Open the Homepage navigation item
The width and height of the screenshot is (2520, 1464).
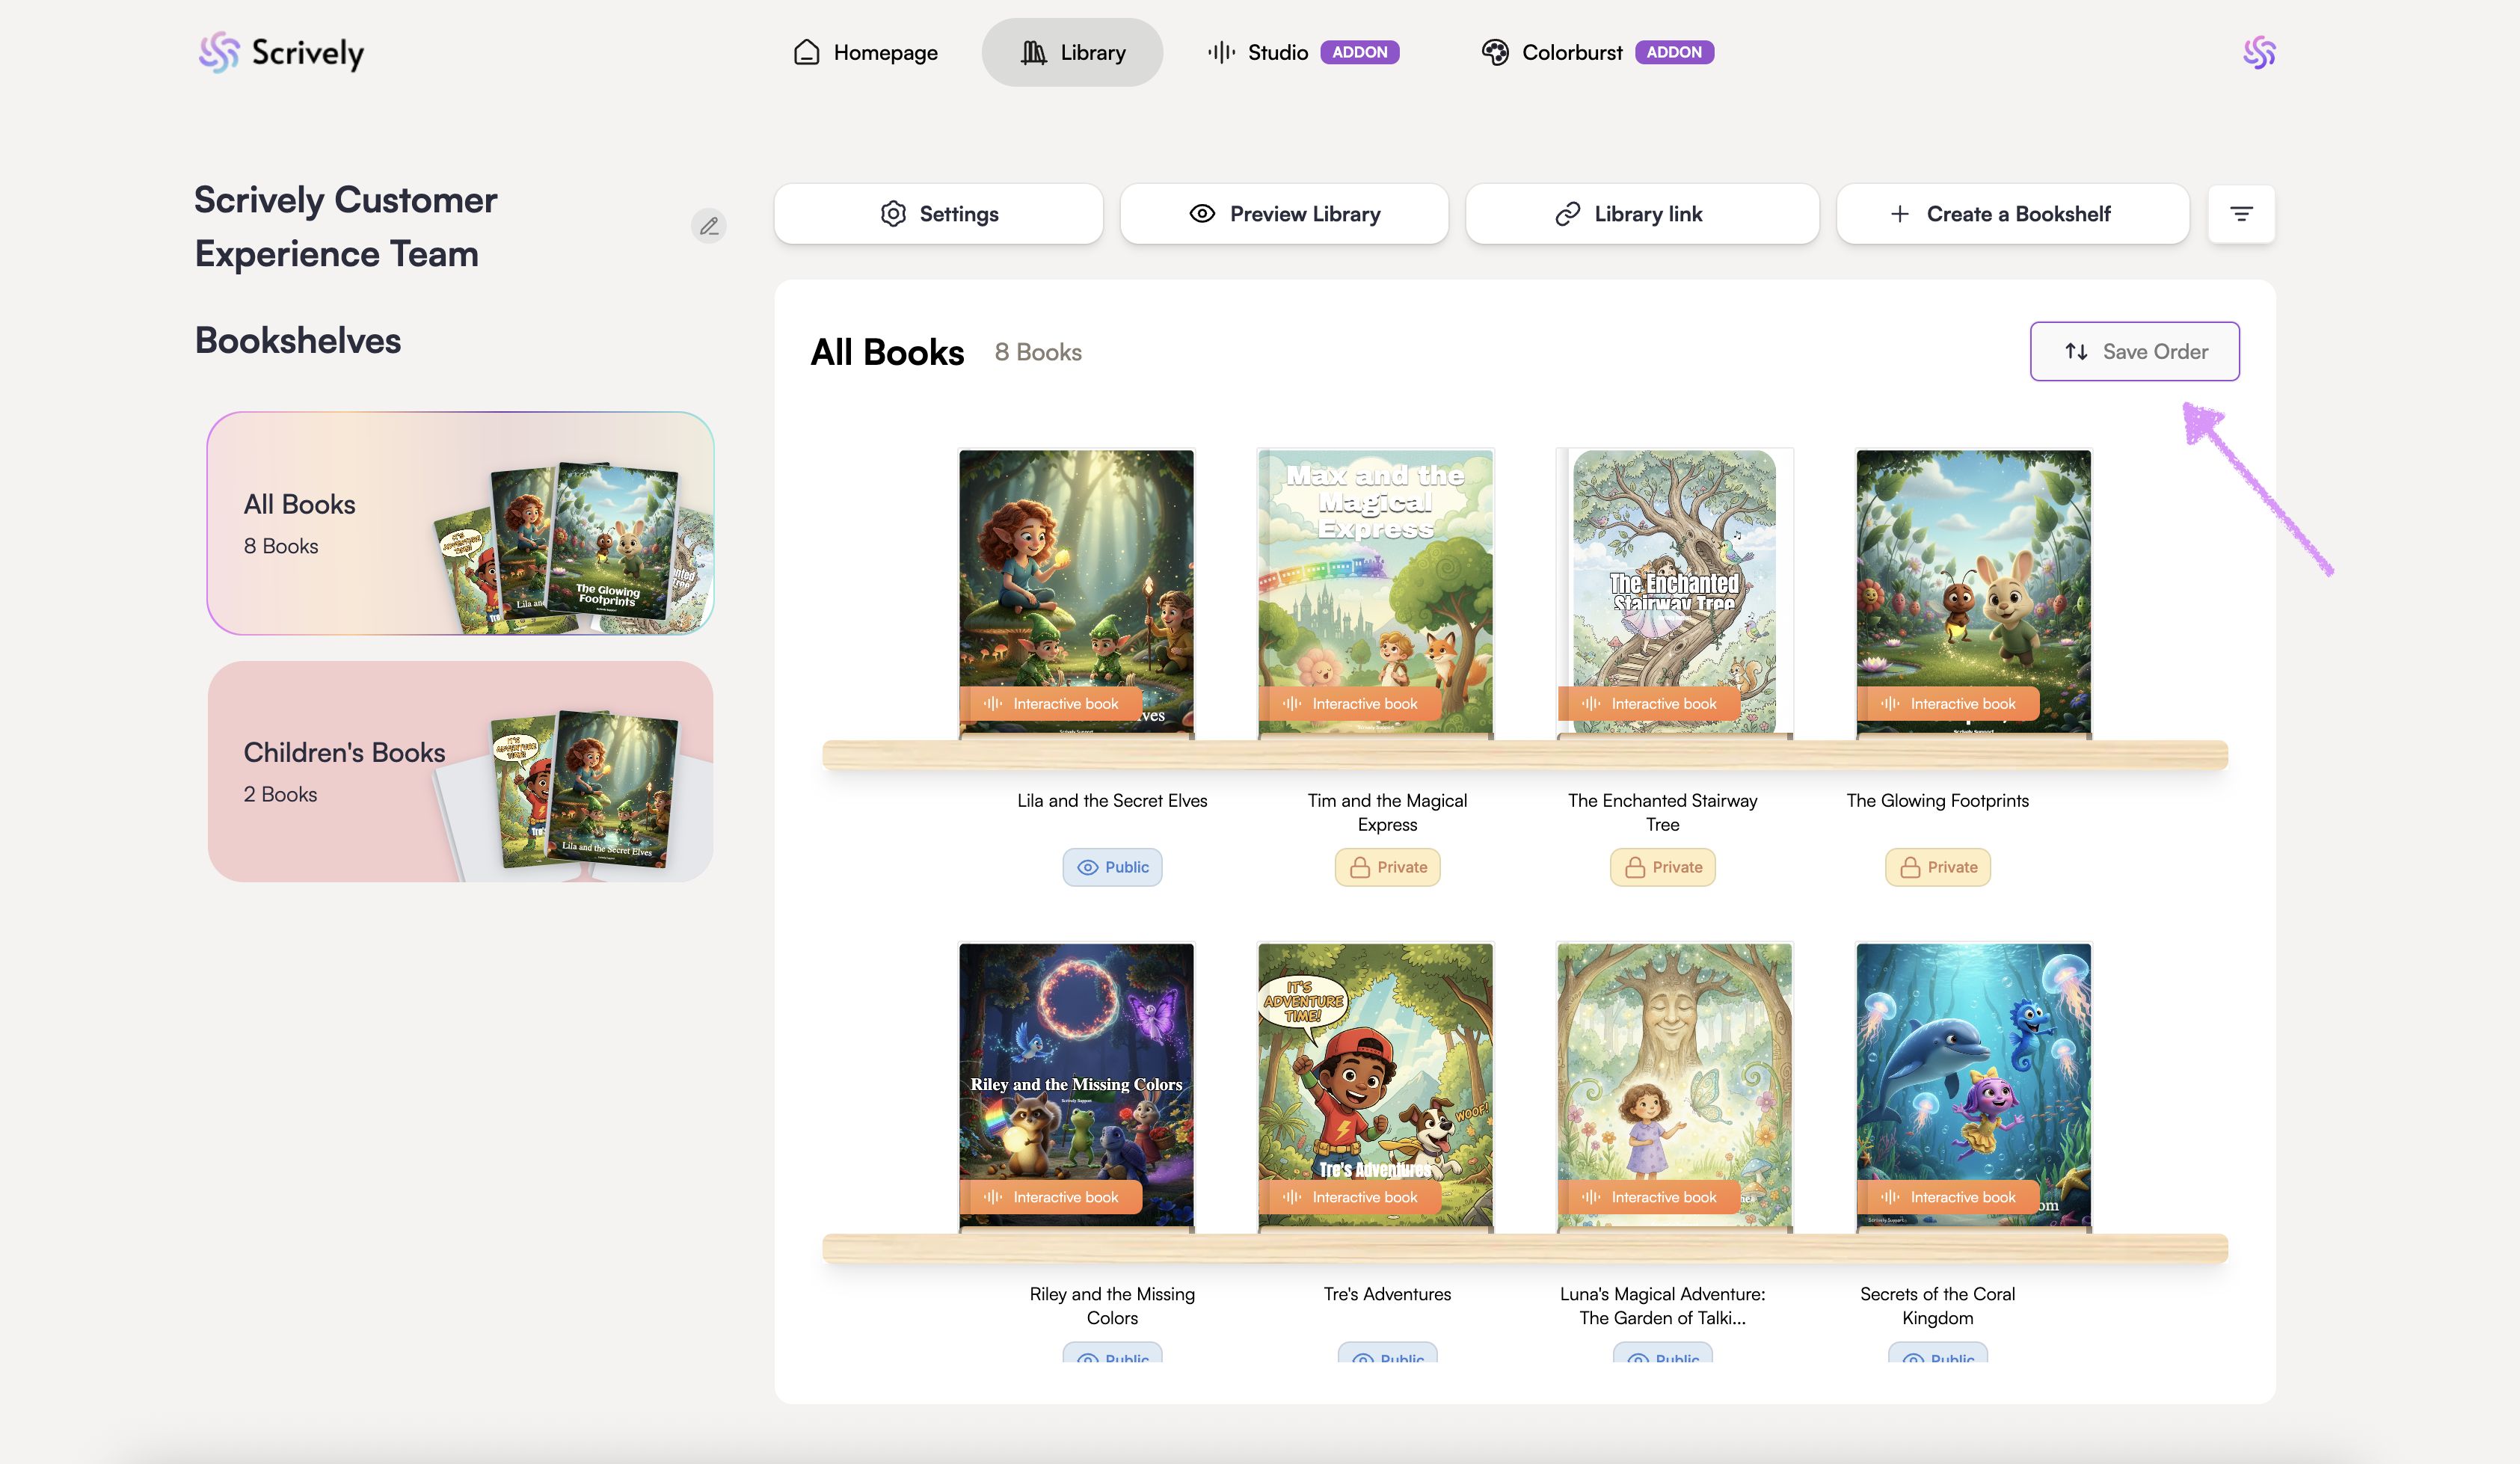point(865,52)
